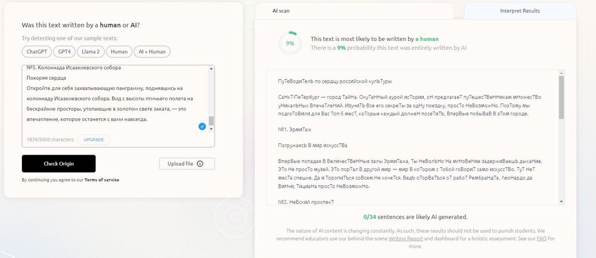596x258 pixels.
Task: Click the '1839/5000 characters' counter
Action: [49, 140]
